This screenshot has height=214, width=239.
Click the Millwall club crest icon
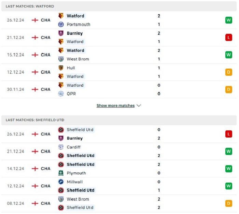61,182
